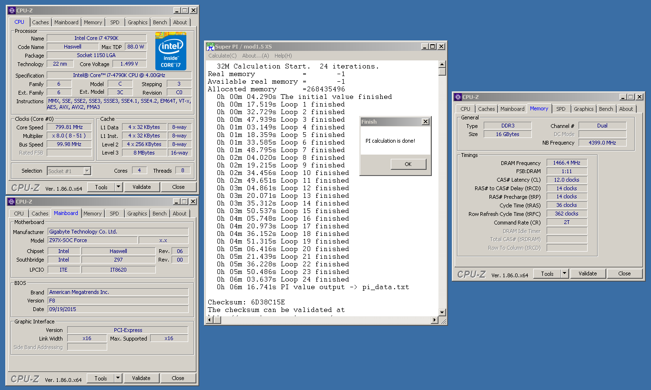Open Caches tab in the right-hand CPU-Z window
Image resolution: width=651 pixels, height=390 pixels.
487,109
